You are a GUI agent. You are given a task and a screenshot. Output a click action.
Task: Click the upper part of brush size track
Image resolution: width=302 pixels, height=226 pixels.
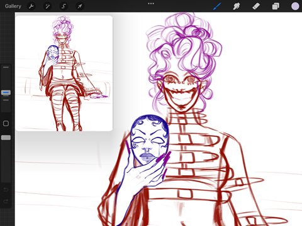(6, 77)
